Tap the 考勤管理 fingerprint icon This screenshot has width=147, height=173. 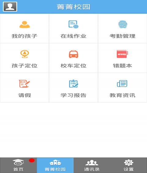123,24
